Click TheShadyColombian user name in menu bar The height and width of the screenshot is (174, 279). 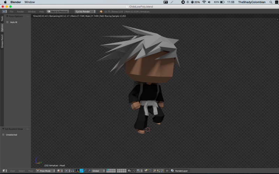252,2
